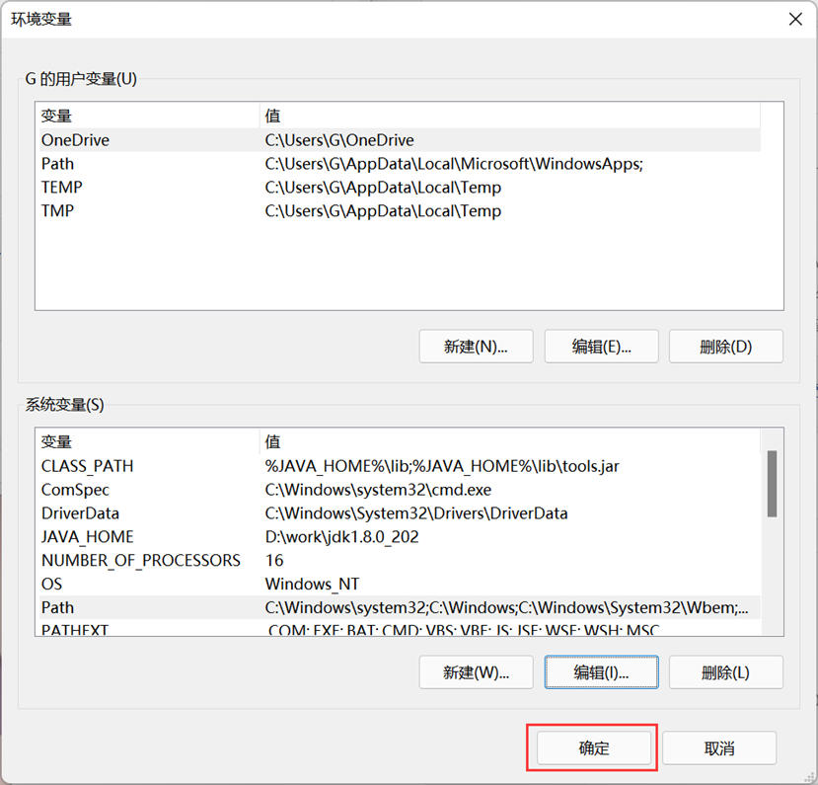Select the TEMP user variable
818x785 pixels.
[400, 188]
